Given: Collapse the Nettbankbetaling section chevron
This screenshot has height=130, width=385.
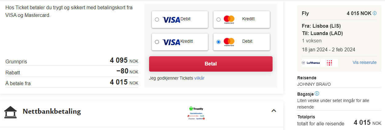Looking at the screenshot, I should (274, 111).
